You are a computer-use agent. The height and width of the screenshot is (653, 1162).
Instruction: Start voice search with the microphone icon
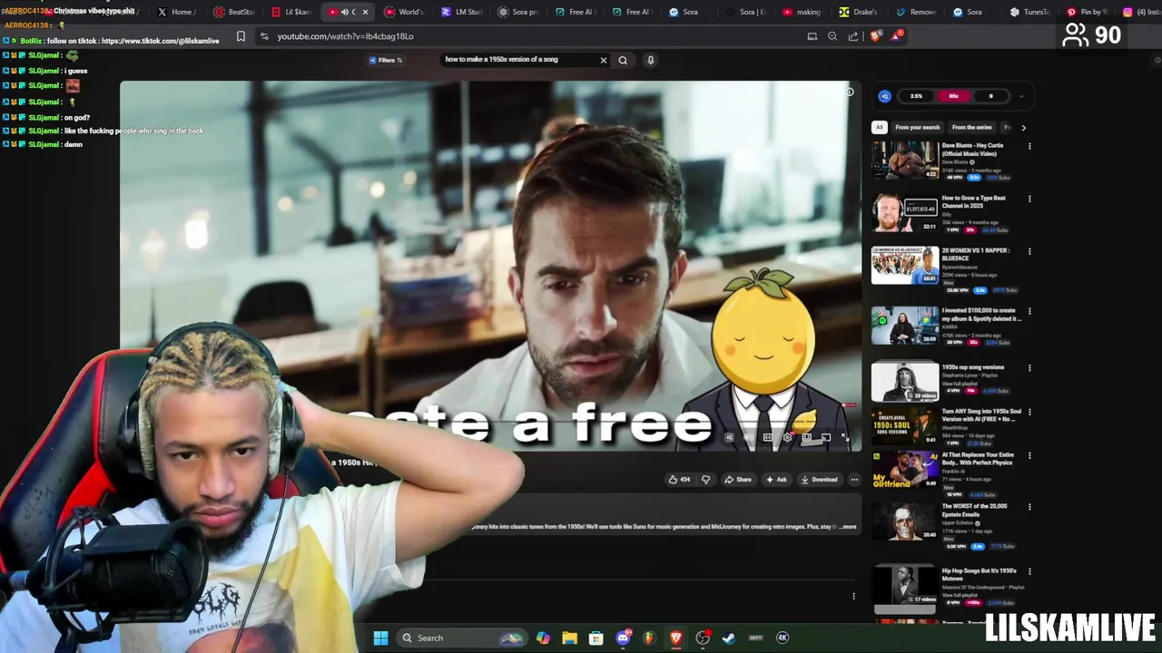pos(650,60)
